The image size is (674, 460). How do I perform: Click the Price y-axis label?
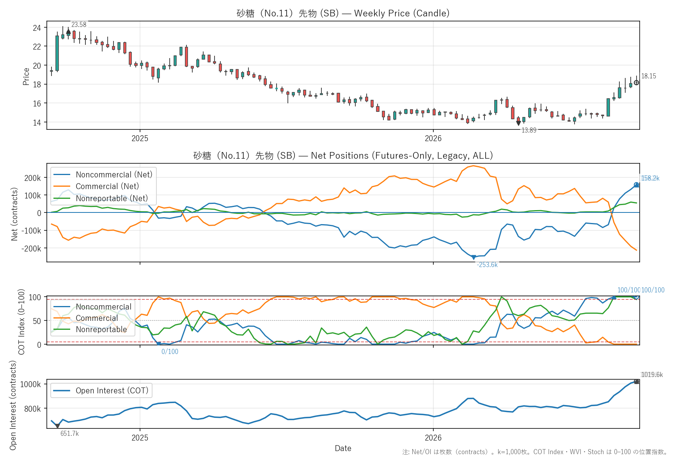(x=26, y=76)
